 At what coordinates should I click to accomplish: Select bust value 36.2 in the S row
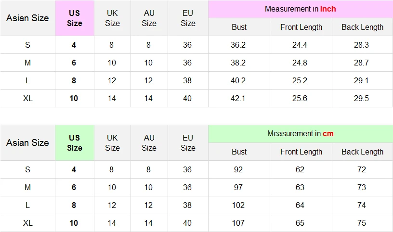point(238,45)
